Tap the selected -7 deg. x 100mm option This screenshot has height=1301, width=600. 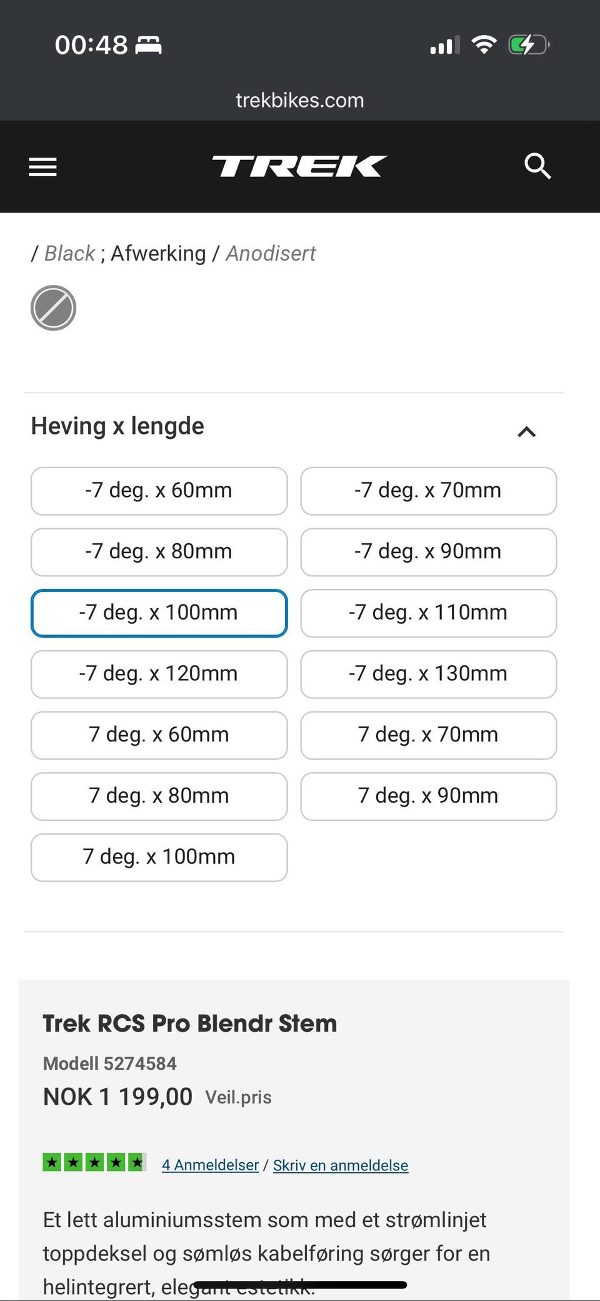159,613
